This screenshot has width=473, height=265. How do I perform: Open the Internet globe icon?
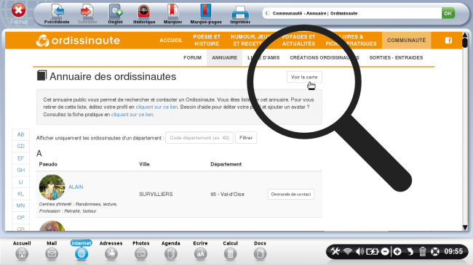coord(82,254)
